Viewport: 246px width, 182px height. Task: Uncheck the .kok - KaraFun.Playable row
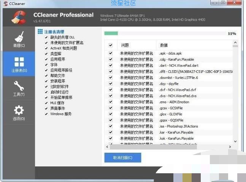111,138
